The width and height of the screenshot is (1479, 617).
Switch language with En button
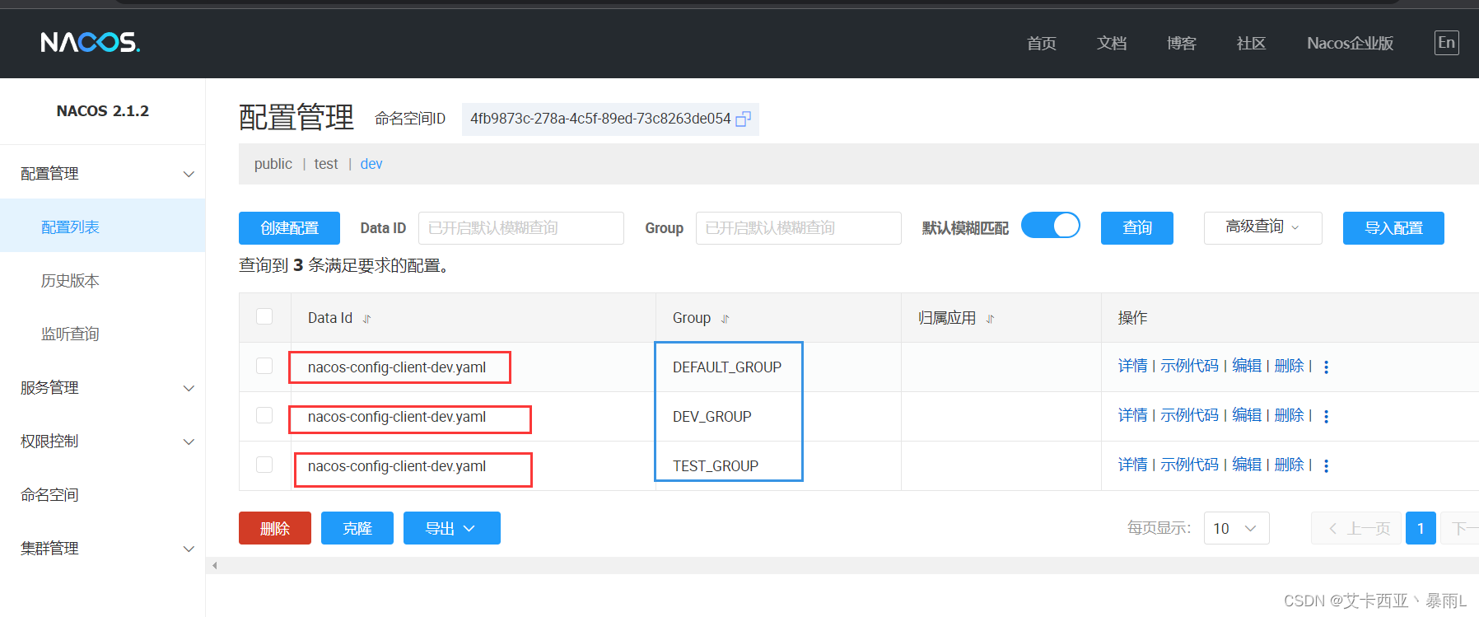pos(1446,43)
